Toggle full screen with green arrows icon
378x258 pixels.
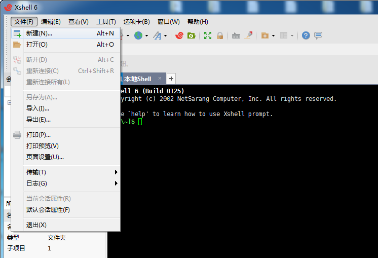208,35
